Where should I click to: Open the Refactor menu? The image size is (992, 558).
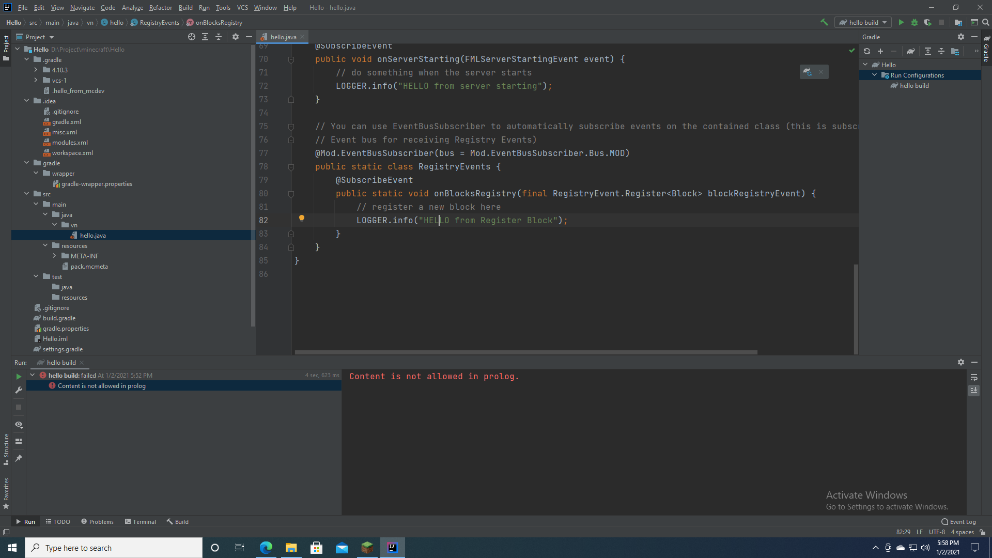tap(160, 8)
